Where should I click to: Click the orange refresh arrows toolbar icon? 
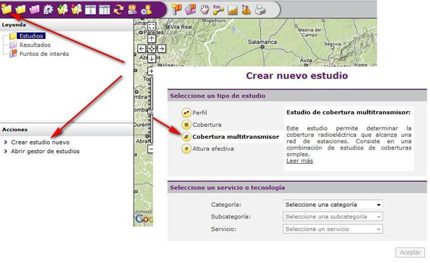coord(119,9)
